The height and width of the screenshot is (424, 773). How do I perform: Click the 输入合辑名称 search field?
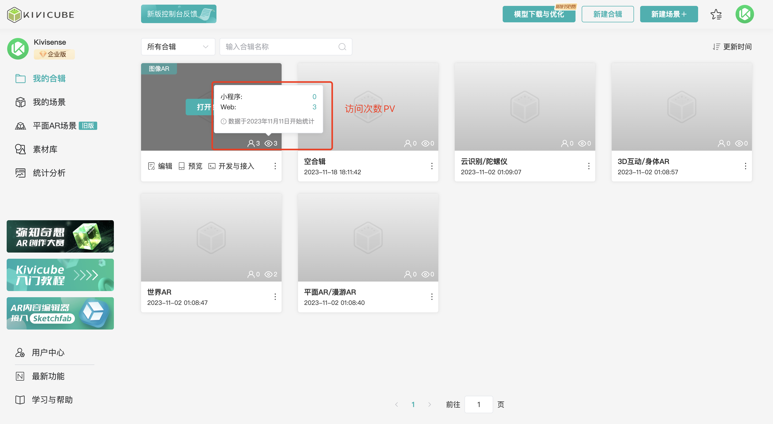coord(279,47)
